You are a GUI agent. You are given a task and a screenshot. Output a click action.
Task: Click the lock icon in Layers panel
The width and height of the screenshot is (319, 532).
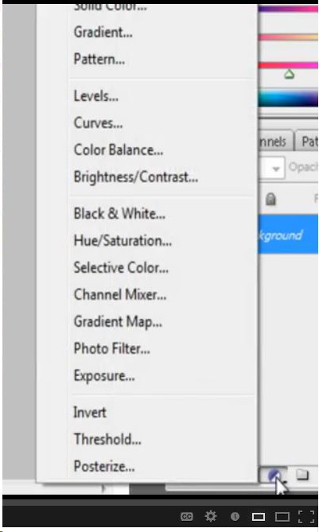coord(270,199)
